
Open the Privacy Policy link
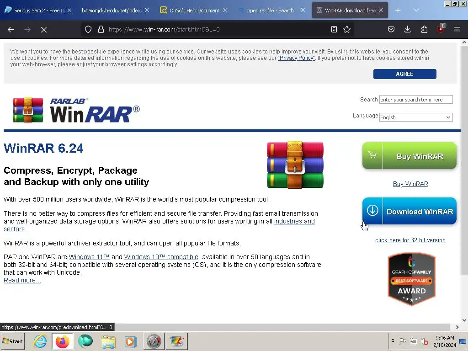coord(296,58)
